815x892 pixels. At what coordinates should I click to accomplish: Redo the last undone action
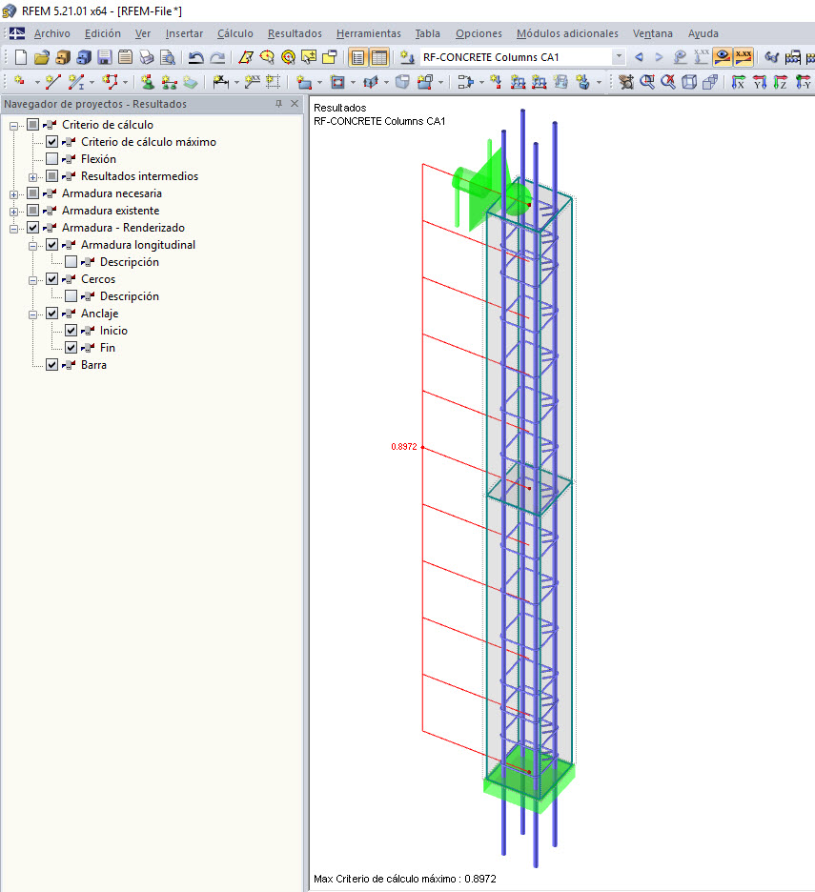pos(217,57)
